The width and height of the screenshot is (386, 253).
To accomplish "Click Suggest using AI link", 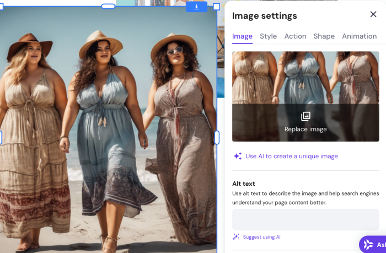I will tap(261, 237).
